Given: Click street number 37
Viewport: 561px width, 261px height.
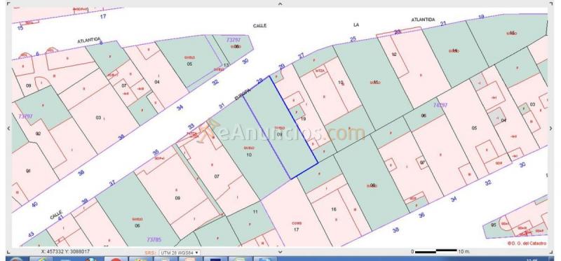Looking at the screenshot, I should (112, 183).
